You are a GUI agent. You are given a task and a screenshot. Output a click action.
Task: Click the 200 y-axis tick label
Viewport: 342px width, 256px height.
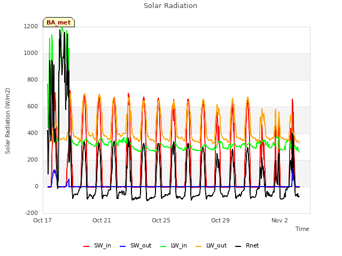pyautogui.click(x=33, y=160)
